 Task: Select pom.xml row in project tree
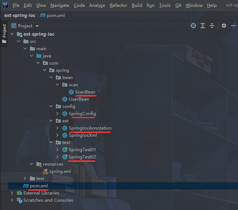(123, 186)
